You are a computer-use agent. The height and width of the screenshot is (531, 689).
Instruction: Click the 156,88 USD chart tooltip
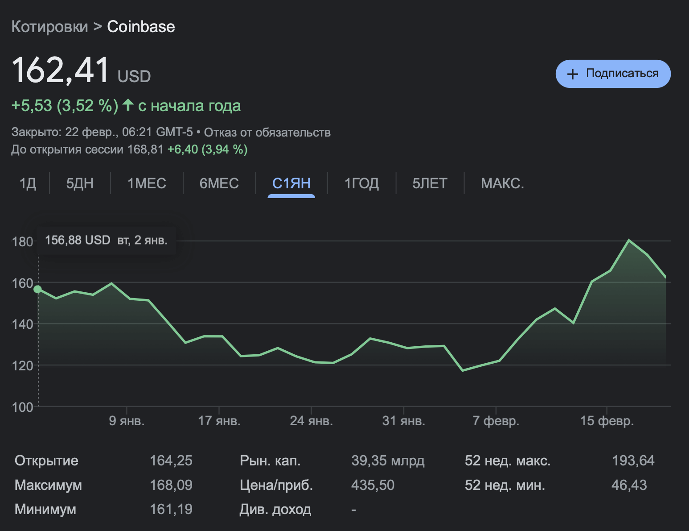point(106,241)
